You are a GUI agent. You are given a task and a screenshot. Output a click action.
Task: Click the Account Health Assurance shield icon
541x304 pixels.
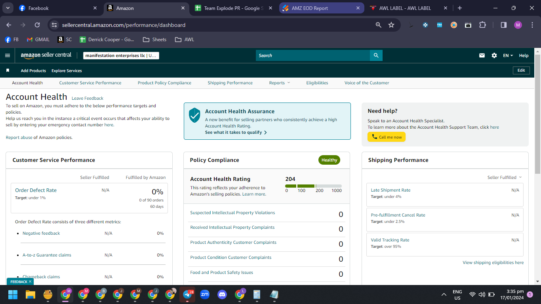pos(194,115)
